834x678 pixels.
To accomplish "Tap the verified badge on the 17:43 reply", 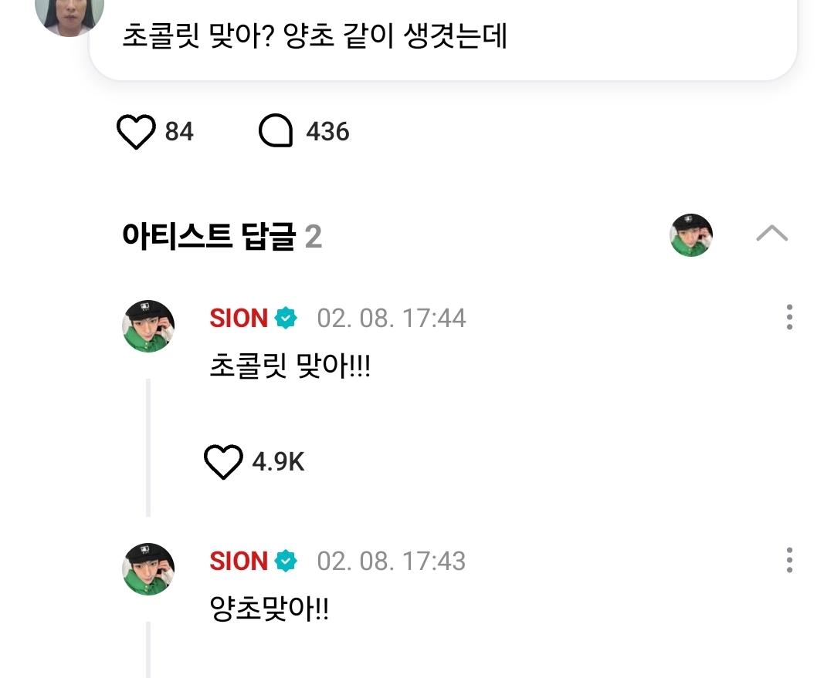I will 286,561.
